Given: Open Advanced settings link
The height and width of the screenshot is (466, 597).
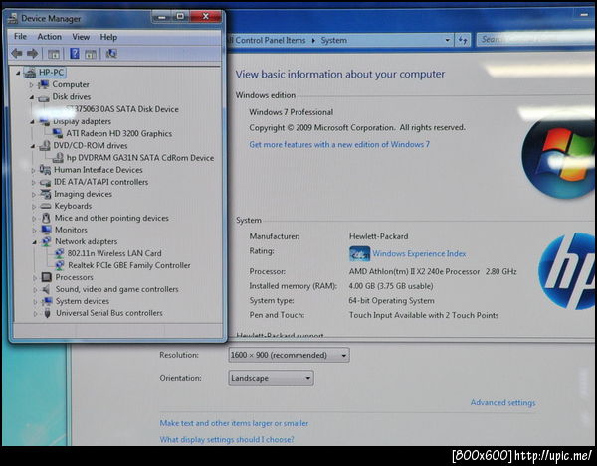Looking at the screenshot, I should pyautogui.click(x=502, y=402).
